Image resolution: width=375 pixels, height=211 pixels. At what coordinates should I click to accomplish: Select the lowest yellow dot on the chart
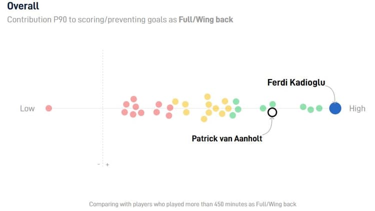coord(204,119)
